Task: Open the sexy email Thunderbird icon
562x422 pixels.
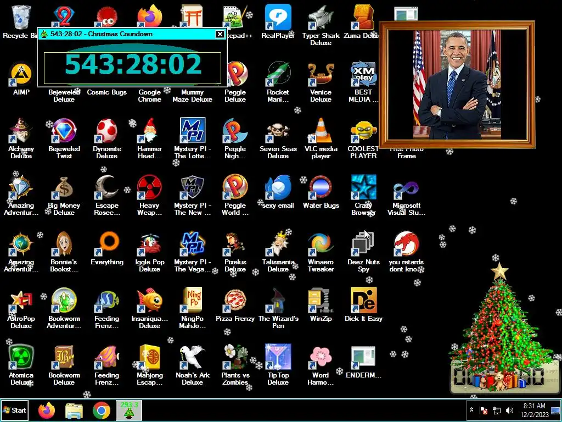Action: 278,187
